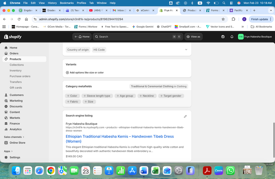The height and width of the screenshot is (179, 275).
Task: Close the Frye Habesha tab
Action: [177, 10]
